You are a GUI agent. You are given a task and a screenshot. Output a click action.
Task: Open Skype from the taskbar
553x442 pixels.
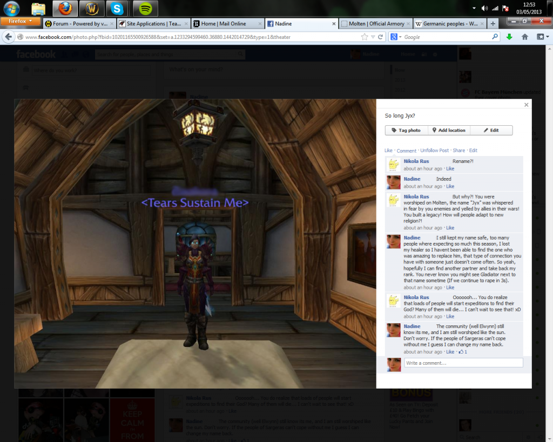[117, 9]
